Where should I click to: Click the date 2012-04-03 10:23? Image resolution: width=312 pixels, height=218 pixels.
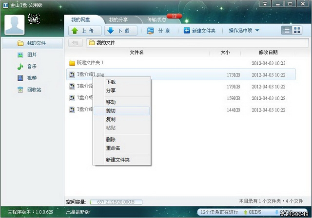[x=269, y=63]
